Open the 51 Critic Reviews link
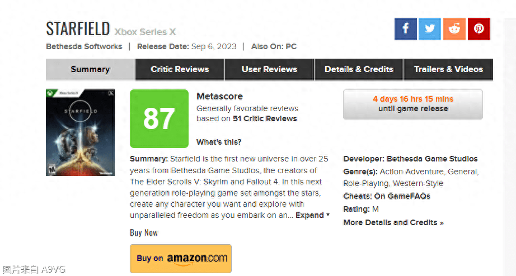Viewport: 516px width, 276px height. click(x=265, y=118)
